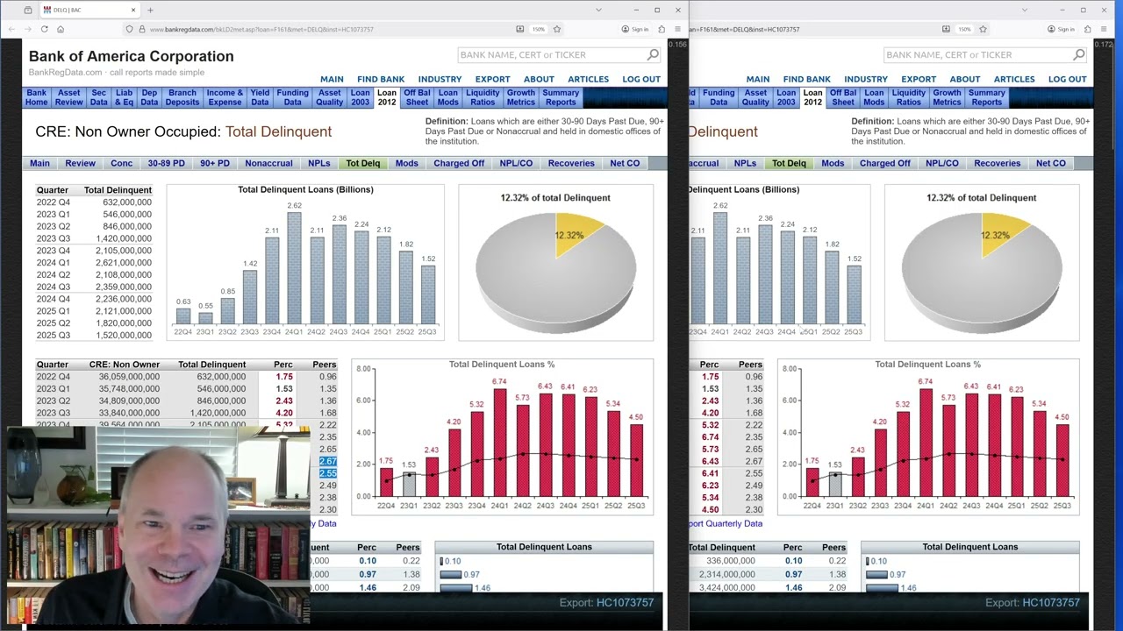The height and width of the screenshot is (631, 1123).
Task: Select Tot Delq sub-tab in left window
Action: [363, 163]
